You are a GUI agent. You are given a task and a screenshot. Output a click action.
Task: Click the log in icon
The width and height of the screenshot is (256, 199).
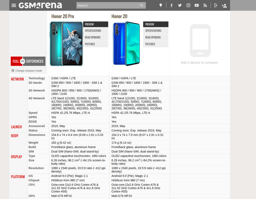pyautogui.click(x=216, y=5)
